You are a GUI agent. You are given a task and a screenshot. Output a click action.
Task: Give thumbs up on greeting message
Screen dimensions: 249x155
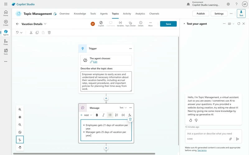(190, 120)
